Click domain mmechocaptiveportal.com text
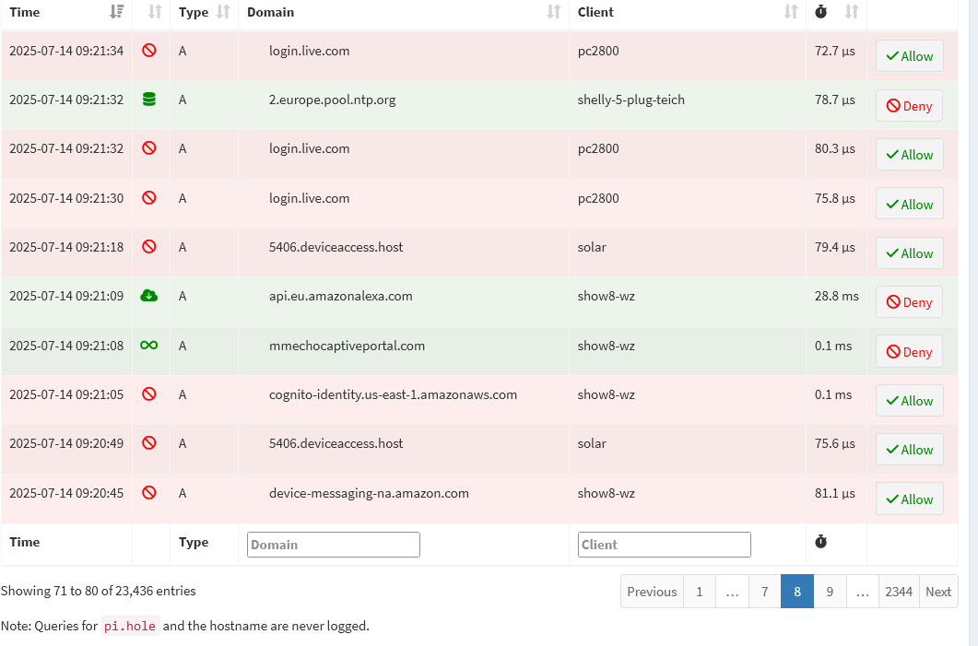Image resolution: width=978 pixels, height=646 pixels. [x=347, y=346]
